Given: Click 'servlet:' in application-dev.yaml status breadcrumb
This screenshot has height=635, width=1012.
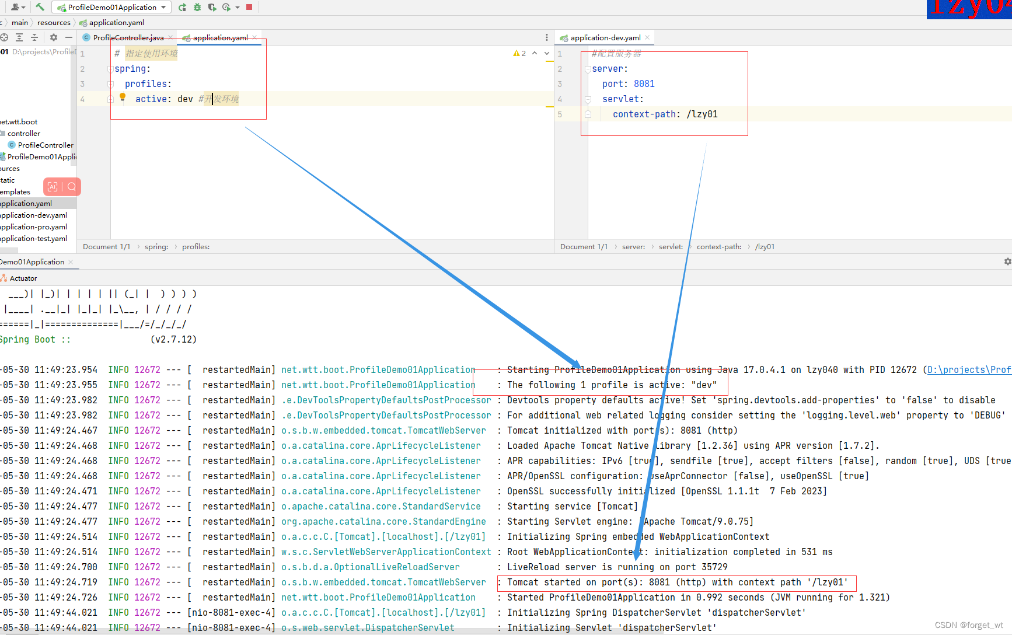Looking at the screenshot, I should (671, 247).
